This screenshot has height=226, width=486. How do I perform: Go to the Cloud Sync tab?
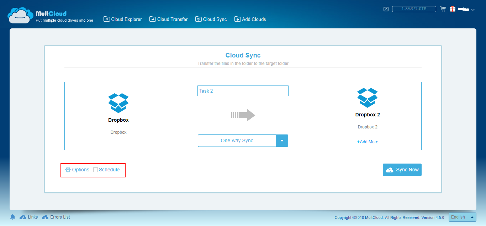click(211, 19)
